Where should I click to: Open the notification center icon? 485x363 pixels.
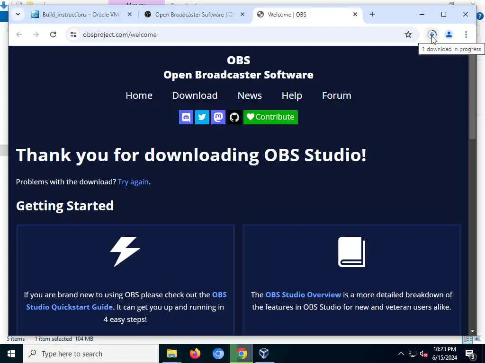coord(470,354)
